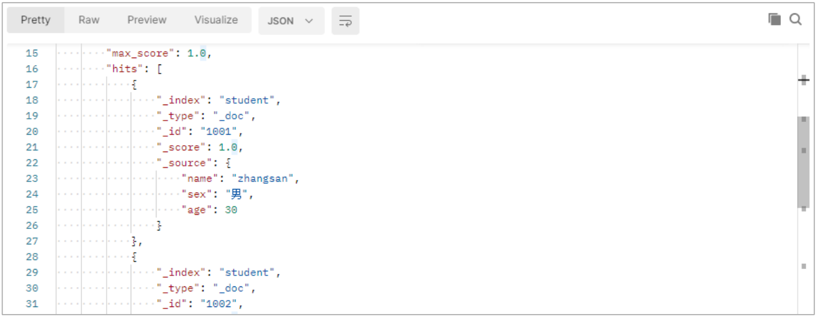Image resolution: width=819 pixels, height=318 pixels.
Task: Click the "1001" id value
Action: pos(220,132)
